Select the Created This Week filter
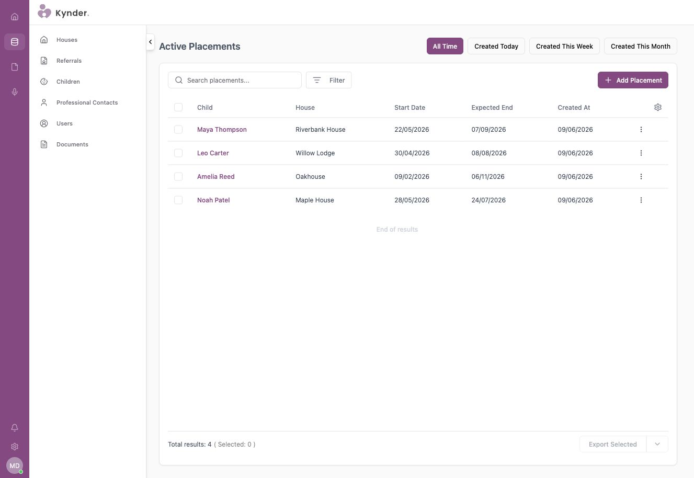Viewport: 694px width, 478px height. 564,46
